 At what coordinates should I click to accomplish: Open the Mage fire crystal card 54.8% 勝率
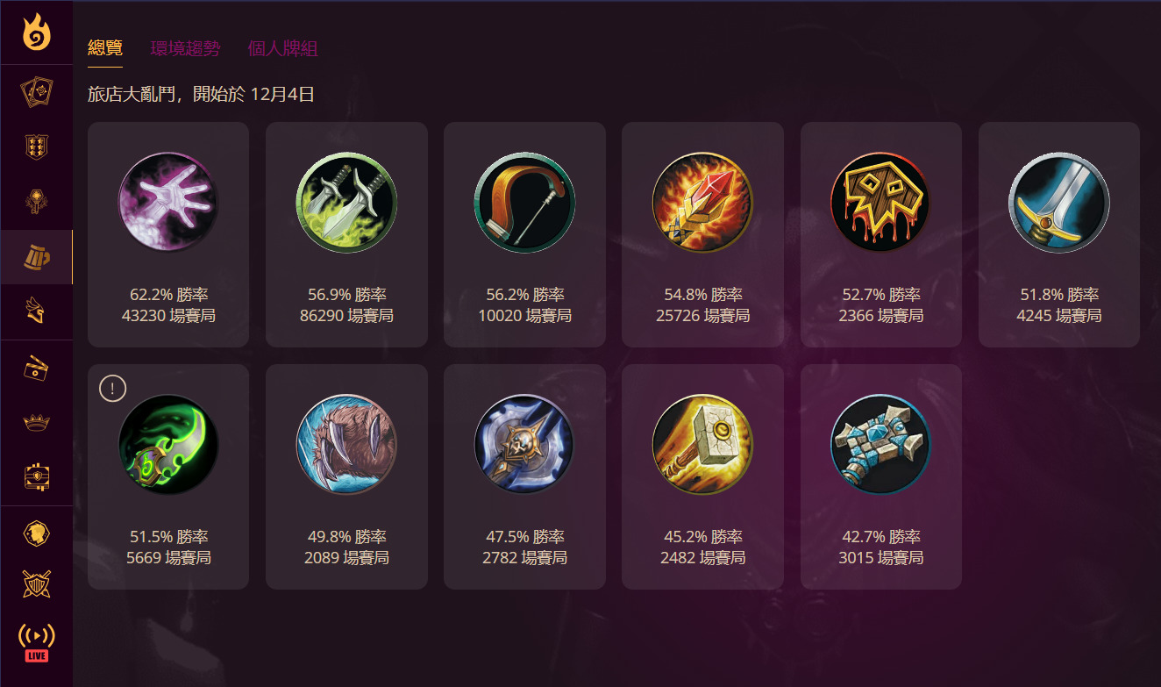coord(702,234)
